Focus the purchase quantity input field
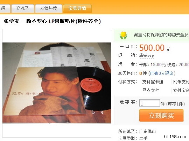189x141 pixels. [149, 103]
